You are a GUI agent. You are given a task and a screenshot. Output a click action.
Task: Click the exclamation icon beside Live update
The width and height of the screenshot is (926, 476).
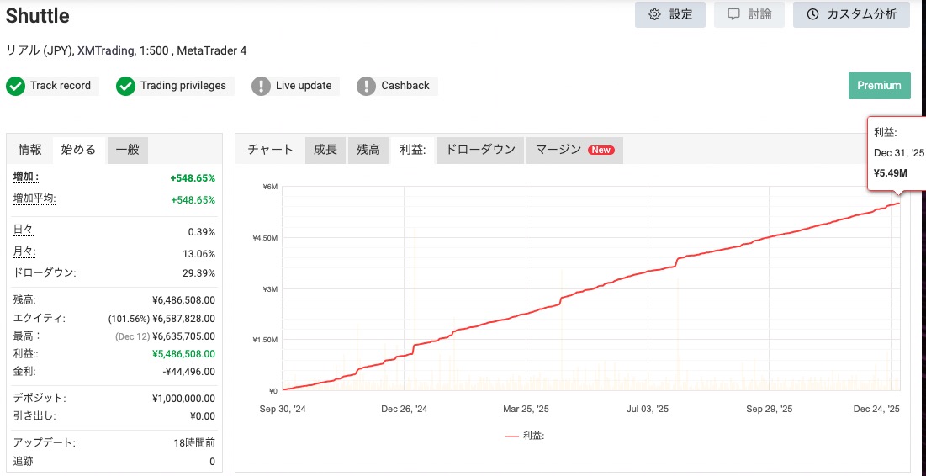point(261,86)
